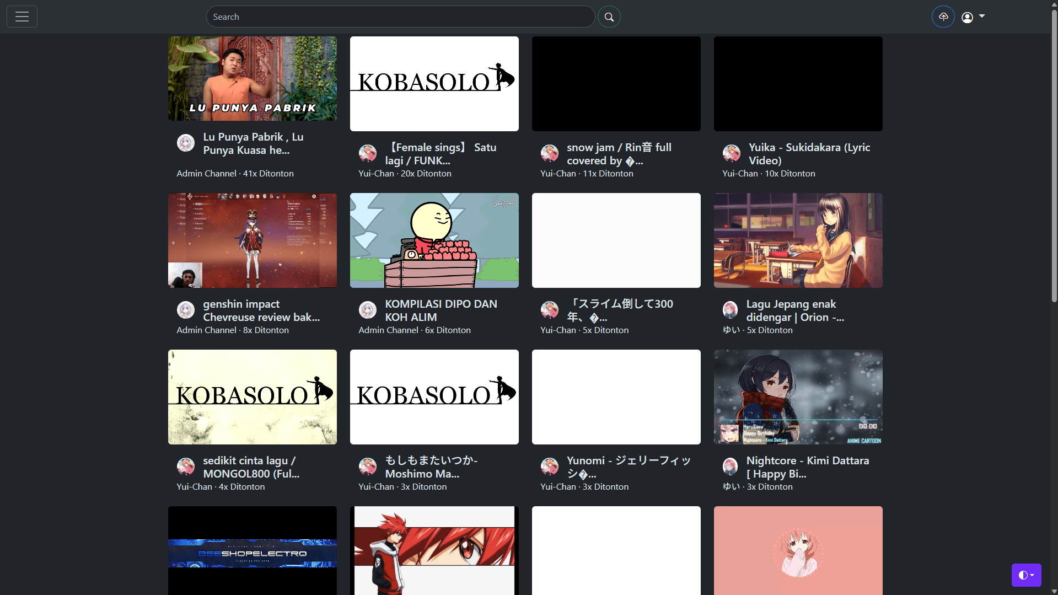Click the account avatar icon in the header
The image size is (1058, 595).
(968, 17)
